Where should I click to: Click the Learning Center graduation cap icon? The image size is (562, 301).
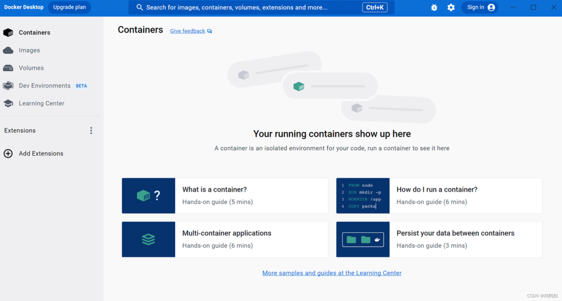[x=8, y=103]
